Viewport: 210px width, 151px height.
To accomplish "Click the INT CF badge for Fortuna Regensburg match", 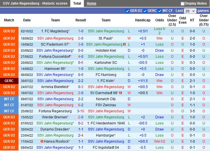I will [x=9, y=111].
